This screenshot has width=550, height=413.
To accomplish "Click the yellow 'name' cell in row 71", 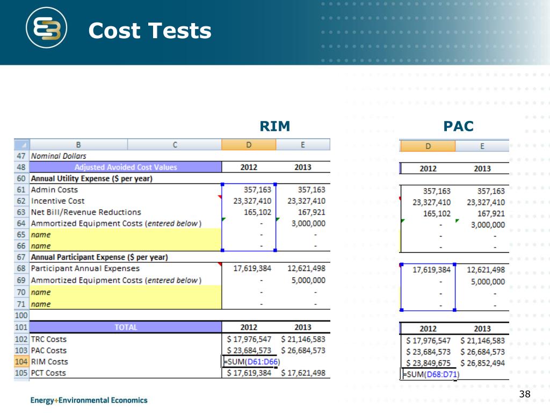I will [126, 304].
